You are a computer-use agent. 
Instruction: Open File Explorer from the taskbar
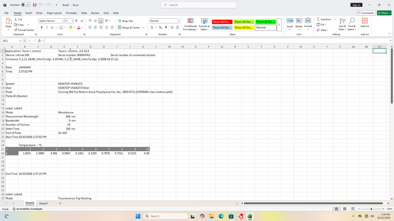(x=212, y=216)
